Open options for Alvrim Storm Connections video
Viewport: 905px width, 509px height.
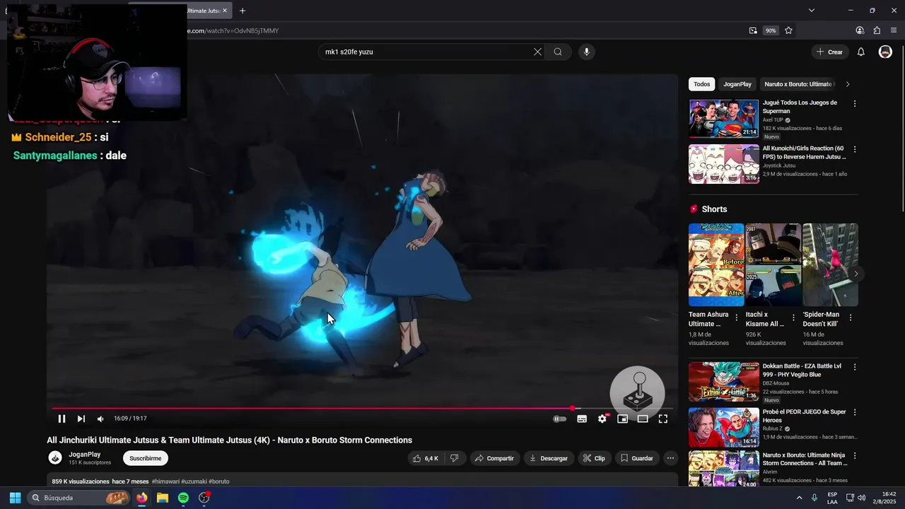pyautogui.click(x=855, y=456)
